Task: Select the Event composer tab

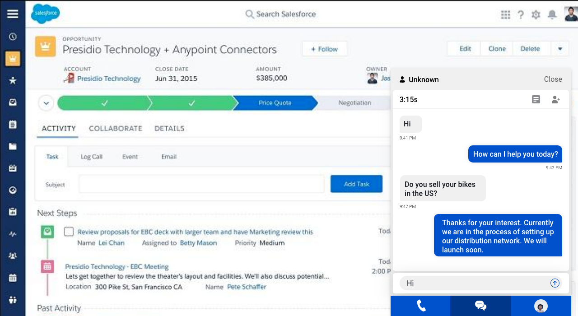Action: click(130, 157)
